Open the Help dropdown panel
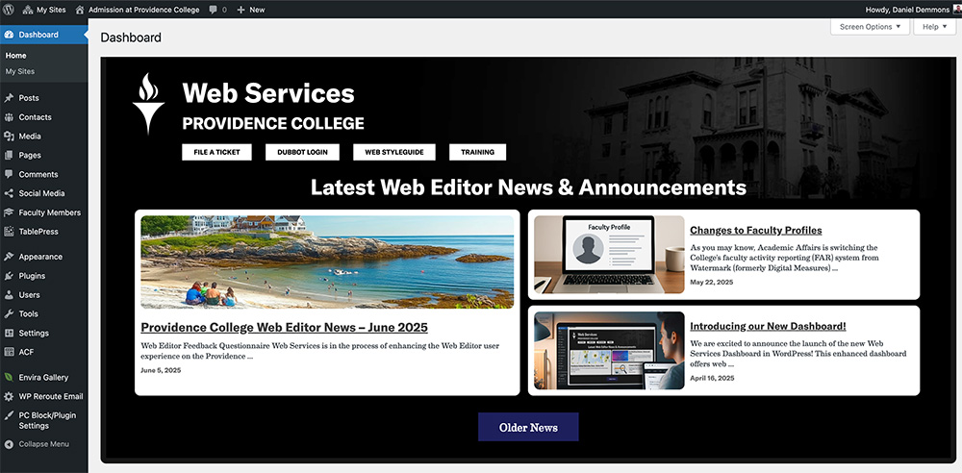The height and width of the screenshot is (473, 962). (x=934, y=27)
